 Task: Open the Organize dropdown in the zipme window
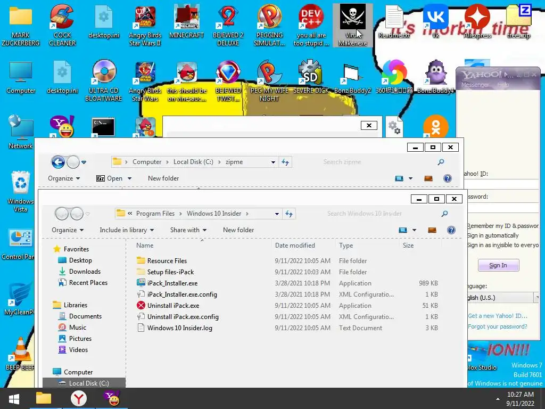pyautogui.click(x=64, y=178)
